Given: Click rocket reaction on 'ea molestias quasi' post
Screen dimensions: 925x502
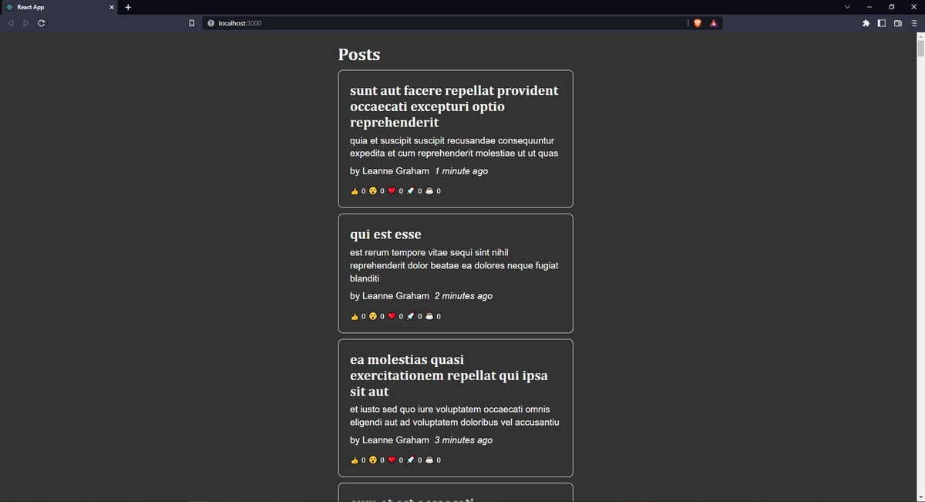Looking at the screenshot, I should tap(415, 460).
